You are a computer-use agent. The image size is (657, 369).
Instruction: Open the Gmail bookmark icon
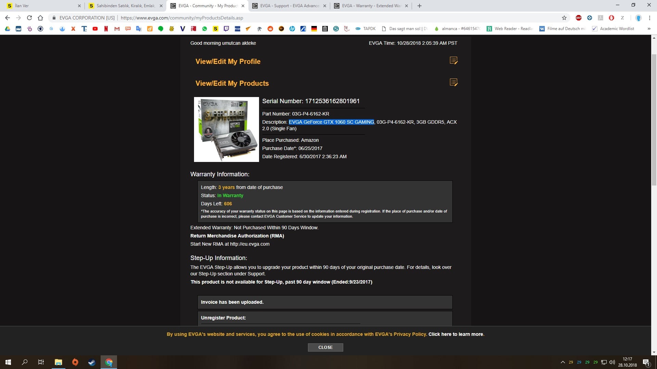(x=117, y=29)
